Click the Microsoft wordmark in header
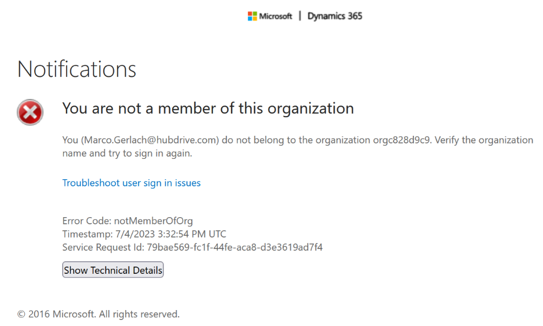 [x=276, y=16]
